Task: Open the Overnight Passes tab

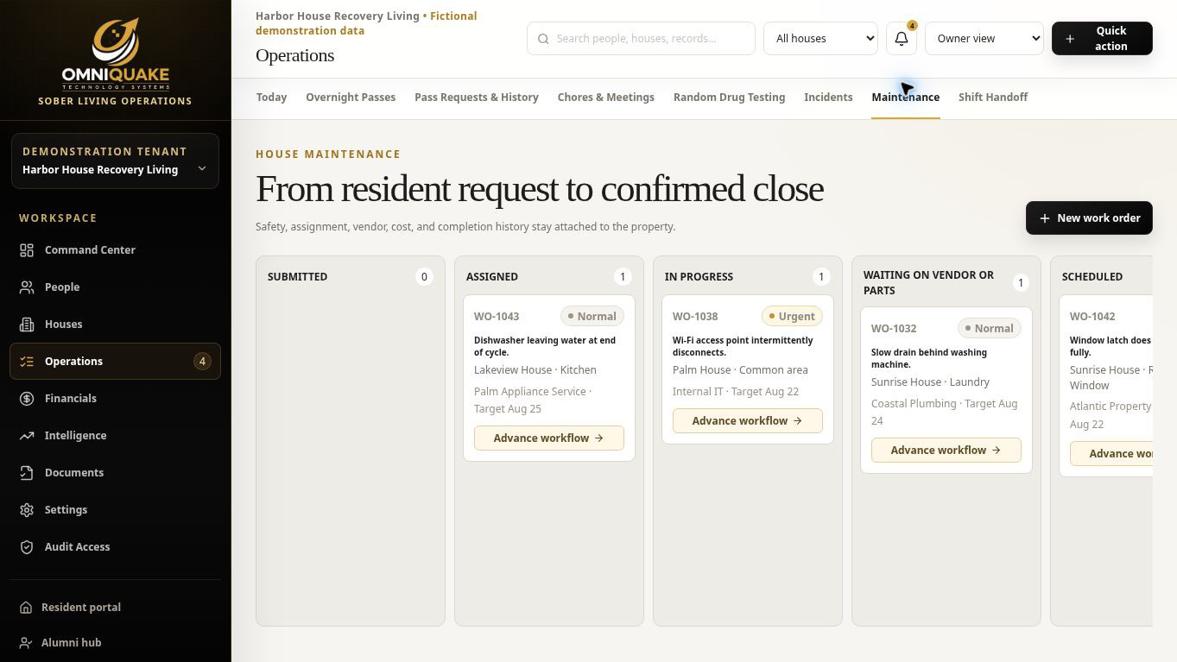Action: pyautogui.click(x=351, y=98)
